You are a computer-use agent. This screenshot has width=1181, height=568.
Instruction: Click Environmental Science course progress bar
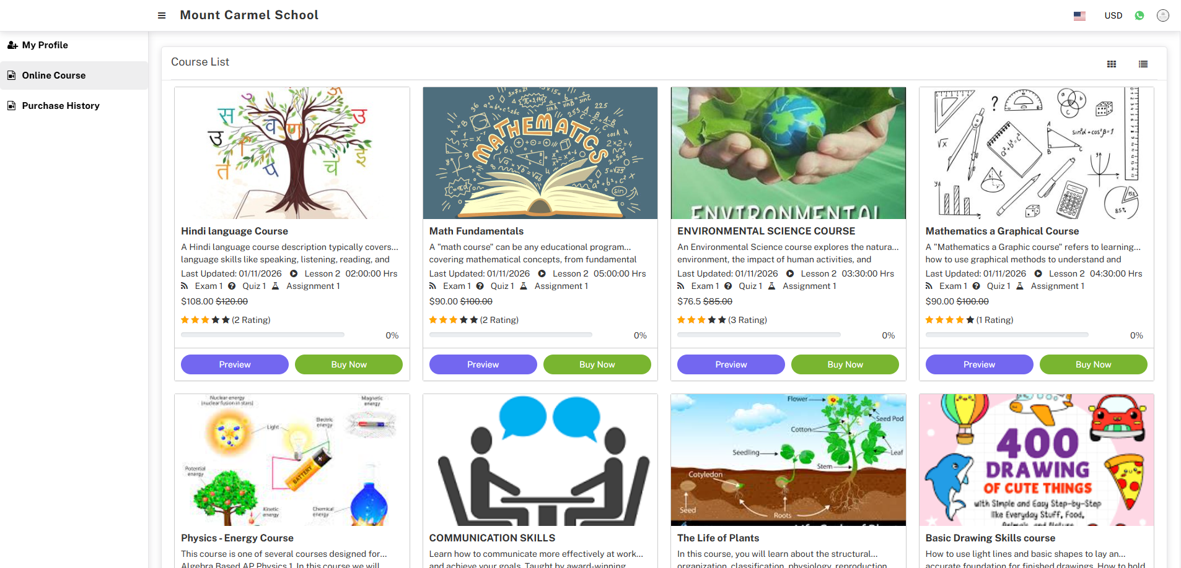(x=759, y=335)
